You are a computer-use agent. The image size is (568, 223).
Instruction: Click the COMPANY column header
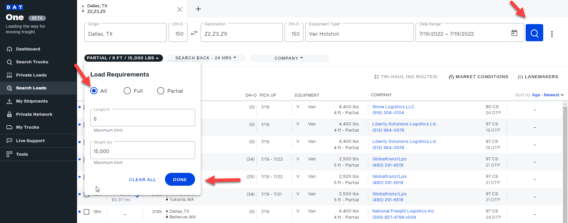[381, 95]
